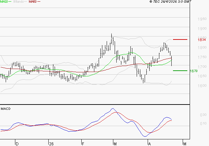This screenshot has height=146, width=209.
Task: Click the MACD 010 scale label
Action: [x=203, y=123]
